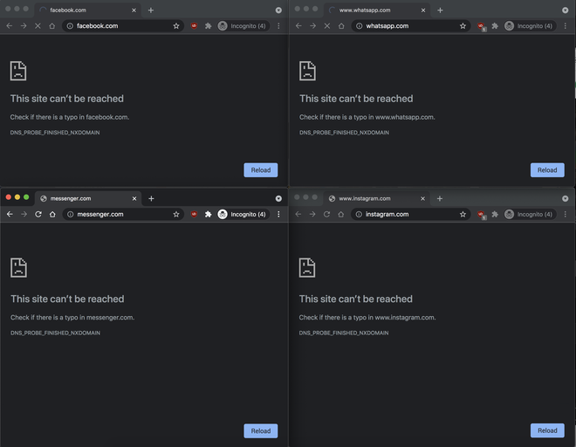Stop loading in the facebook.com window
576x447 pixels.
tap(38, 26)
